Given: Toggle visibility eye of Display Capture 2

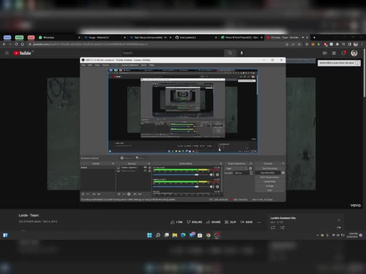Looking at the screenshot, I should point(145,167).
